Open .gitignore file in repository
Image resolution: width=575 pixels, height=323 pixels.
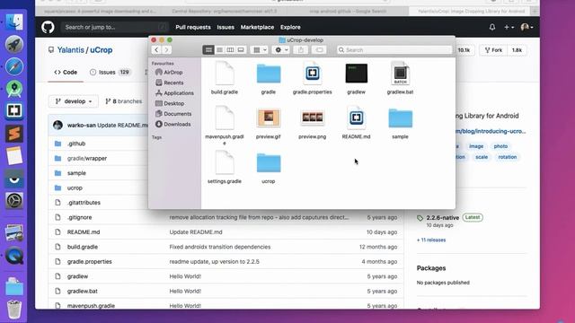(79, 217)
